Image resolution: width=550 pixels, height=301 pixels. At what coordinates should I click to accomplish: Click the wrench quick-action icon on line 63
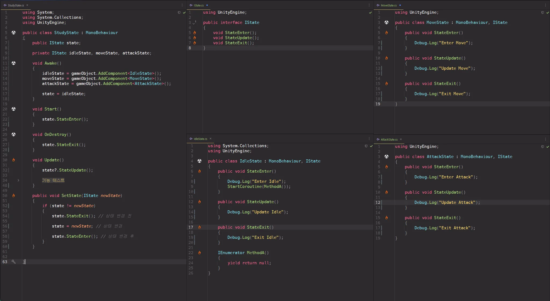point(13,262)
